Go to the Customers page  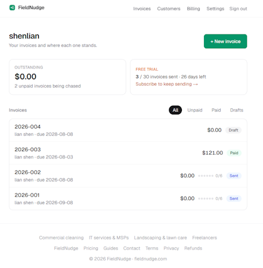(x=169, y=9)
